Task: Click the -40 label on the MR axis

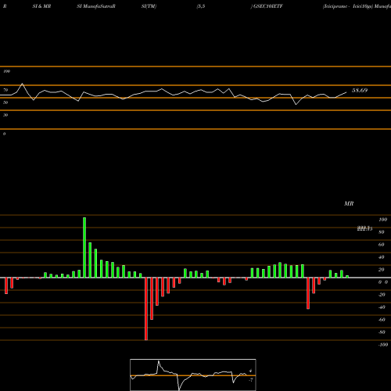Action: coord(382,307)
